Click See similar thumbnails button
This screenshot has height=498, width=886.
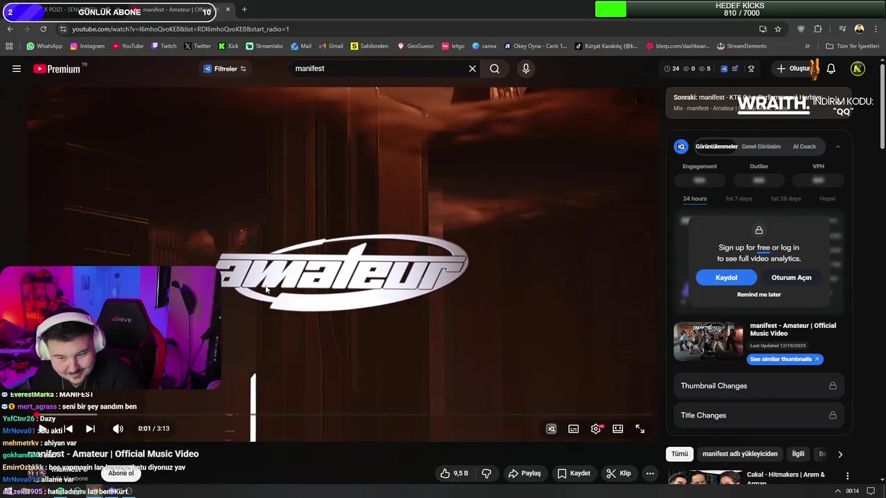pos(785,359)
